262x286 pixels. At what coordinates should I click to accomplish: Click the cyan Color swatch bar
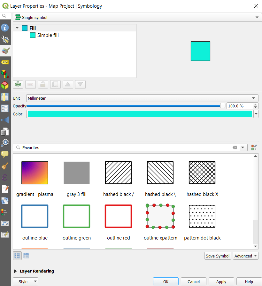click(140, 114)
